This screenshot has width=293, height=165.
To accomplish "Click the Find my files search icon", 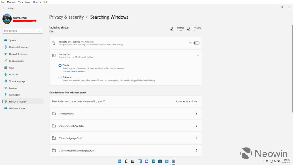I will pyautogui.click(x=54, y=55).
